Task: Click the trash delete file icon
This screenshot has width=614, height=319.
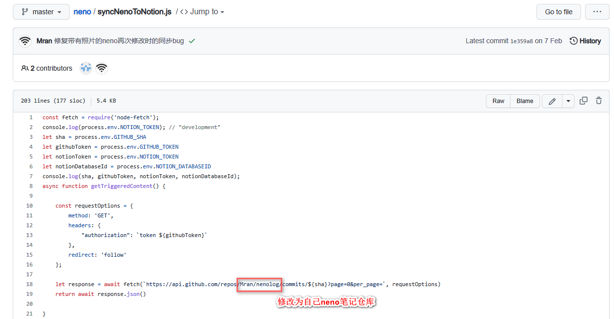Action: pyautogui.click(x=599, y=101)
